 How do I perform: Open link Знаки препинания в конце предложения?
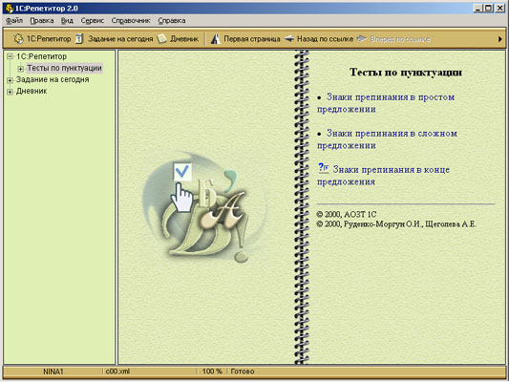383,176
